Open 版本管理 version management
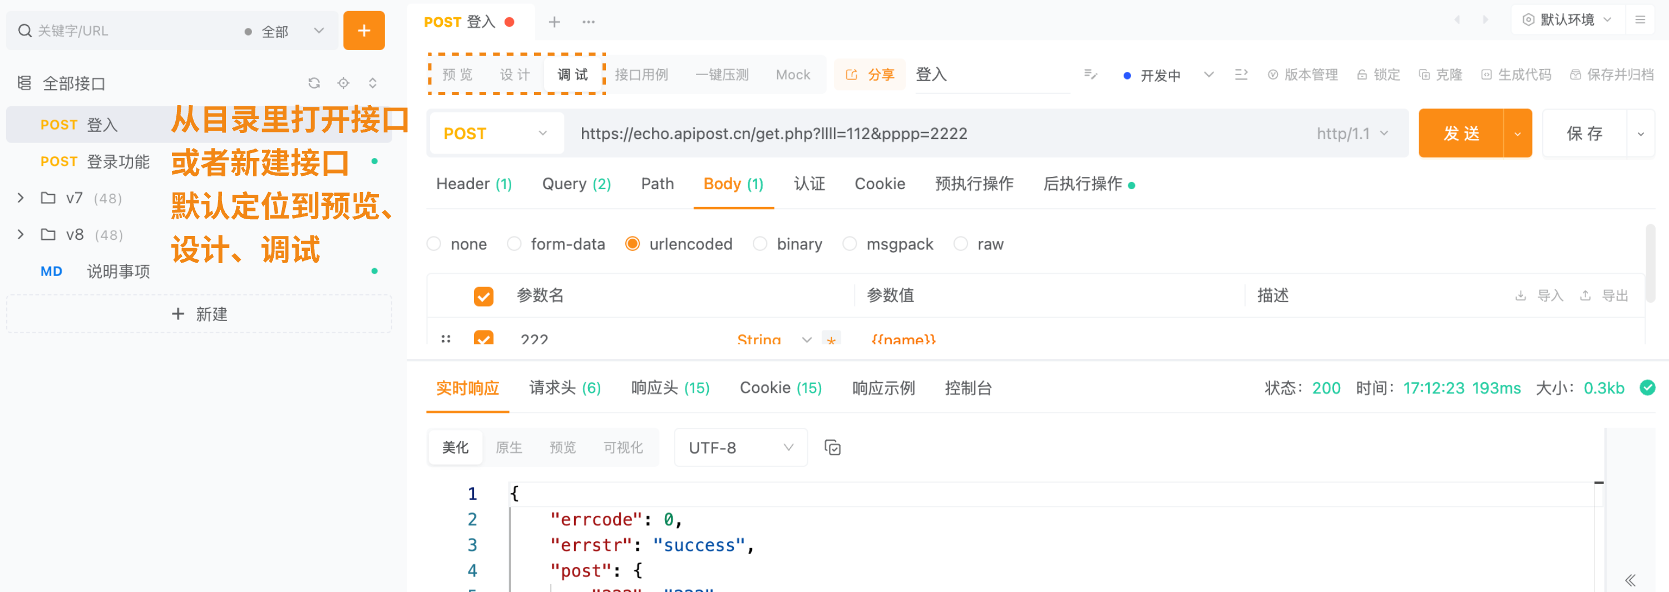 (x=1302, y=75)
